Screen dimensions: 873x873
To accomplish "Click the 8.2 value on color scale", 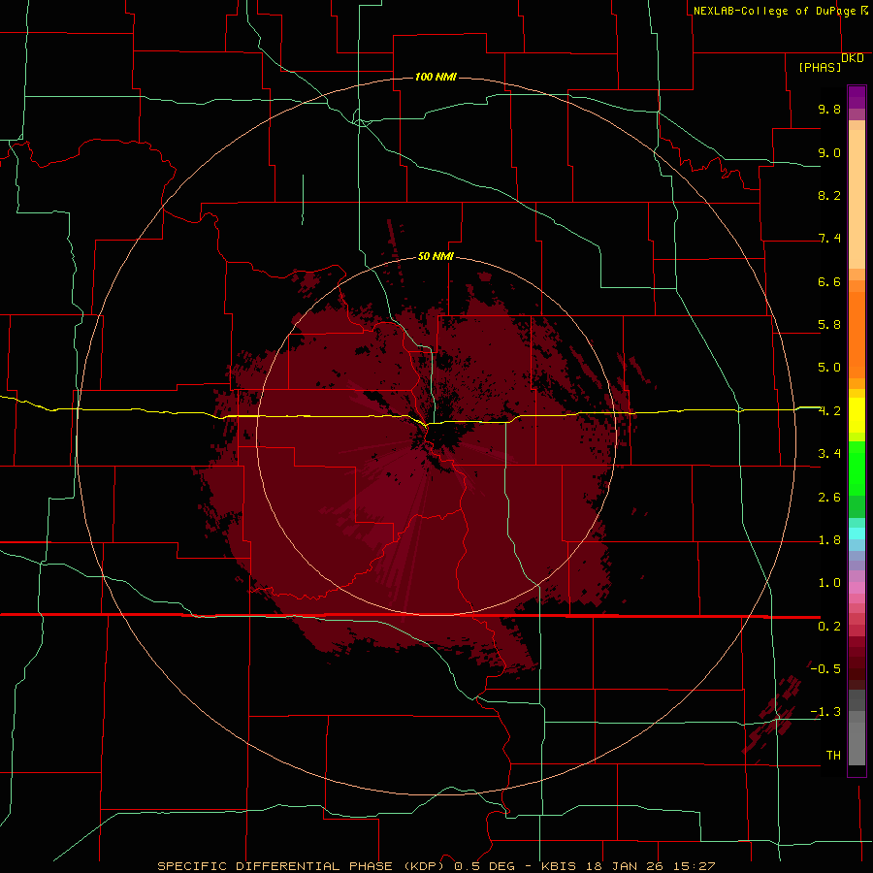I will tap(829, 195).
